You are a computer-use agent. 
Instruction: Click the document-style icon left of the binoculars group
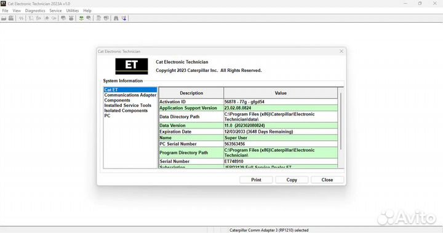98,18
